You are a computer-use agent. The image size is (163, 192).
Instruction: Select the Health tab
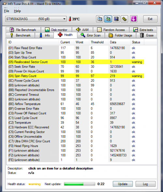(x=66, y=35)
